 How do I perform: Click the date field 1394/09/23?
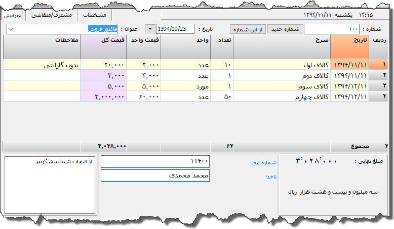point(175,29)
